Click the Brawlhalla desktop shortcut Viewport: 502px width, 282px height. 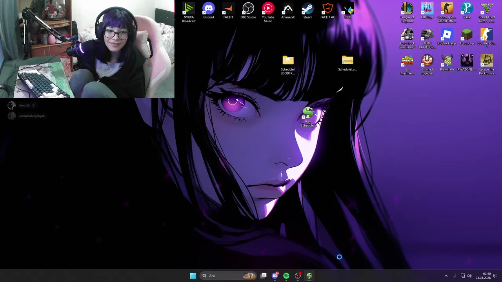[x=447, y=63]
